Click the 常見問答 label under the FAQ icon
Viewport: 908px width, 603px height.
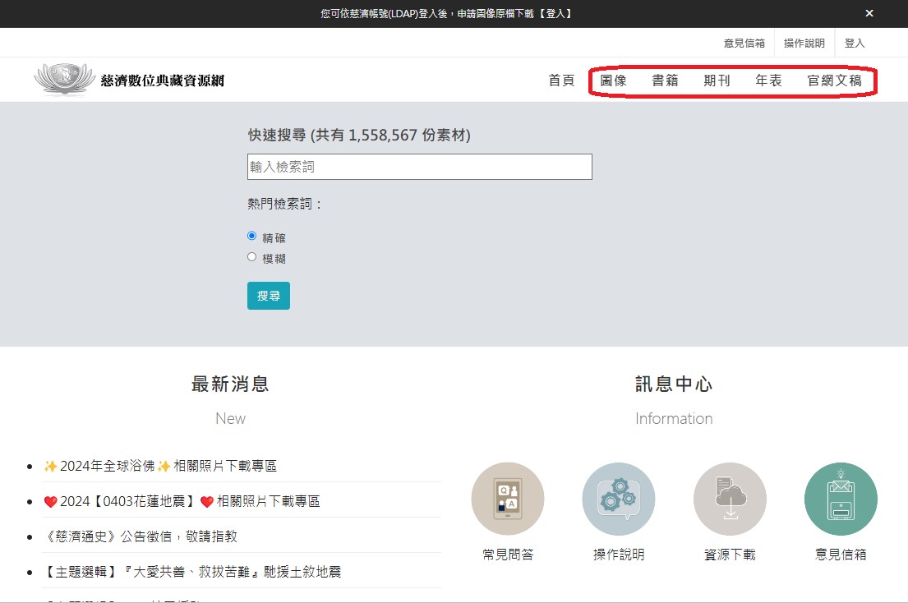508,555
